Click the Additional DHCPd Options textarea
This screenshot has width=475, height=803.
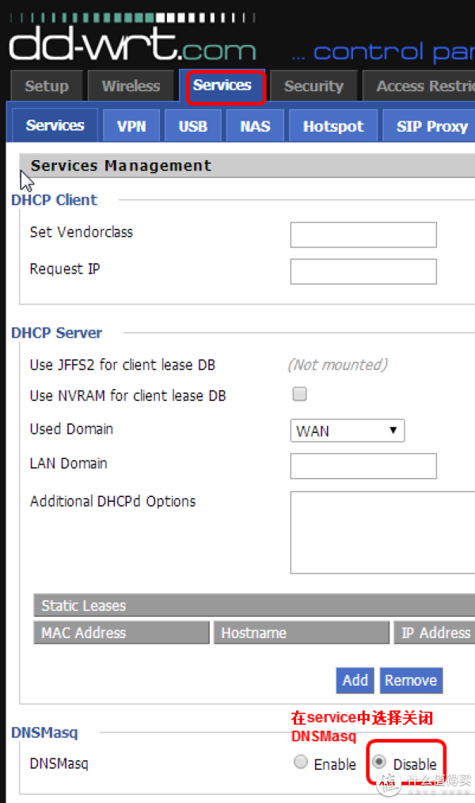click(x=383, y=533)
